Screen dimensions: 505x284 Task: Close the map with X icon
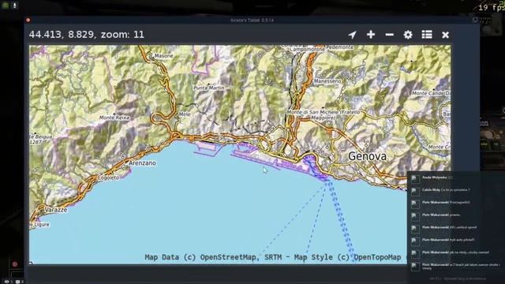coord(445,35)
